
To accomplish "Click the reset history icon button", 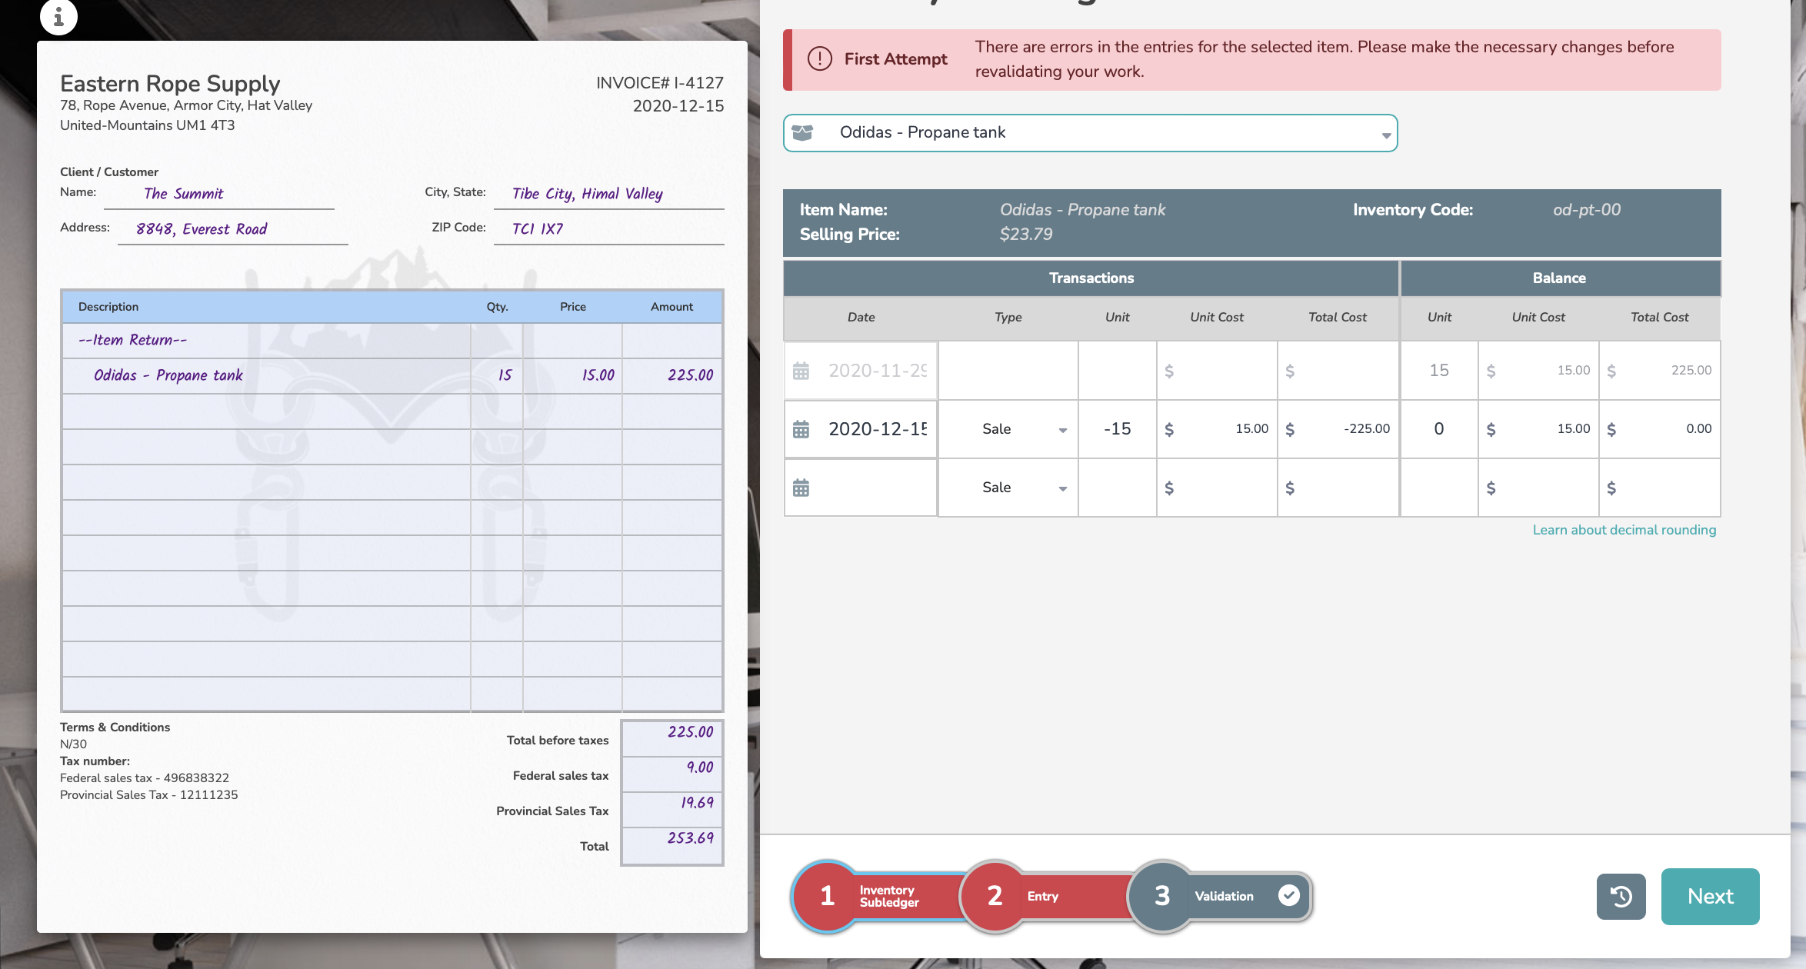I will point(1621,896).
